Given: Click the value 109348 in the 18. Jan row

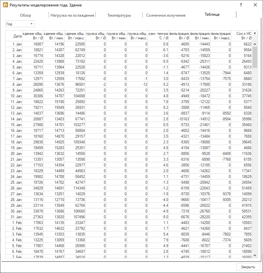Looking at the screenshot, I should click(x=79, y=142).
